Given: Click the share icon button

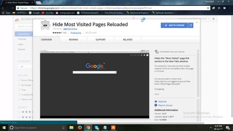Looking at the screenshot, I should [x=191, y=25].
